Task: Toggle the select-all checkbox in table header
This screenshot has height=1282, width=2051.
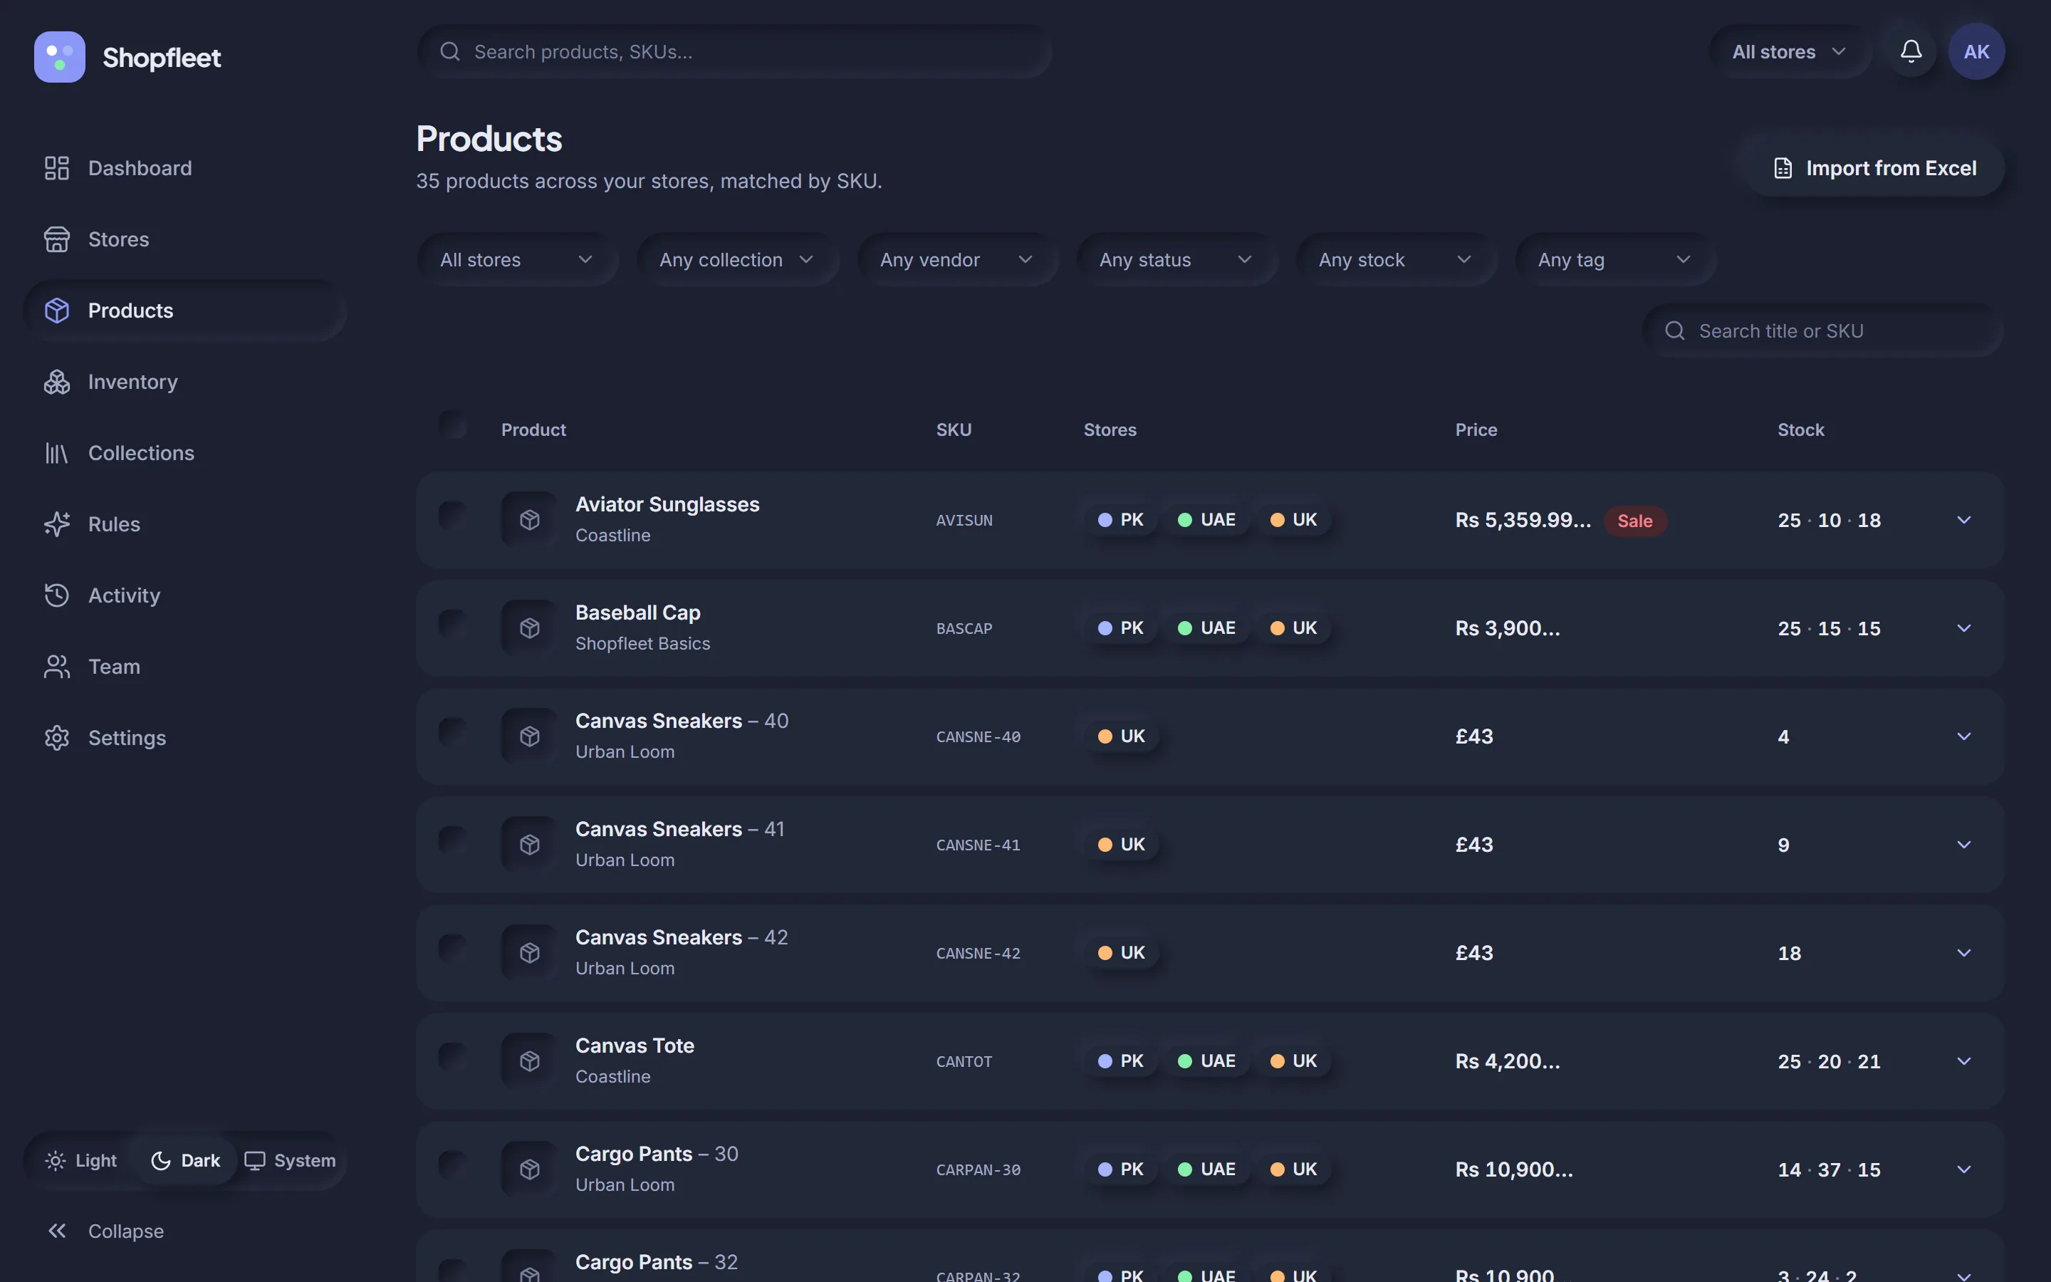Action: pos(453,424)
